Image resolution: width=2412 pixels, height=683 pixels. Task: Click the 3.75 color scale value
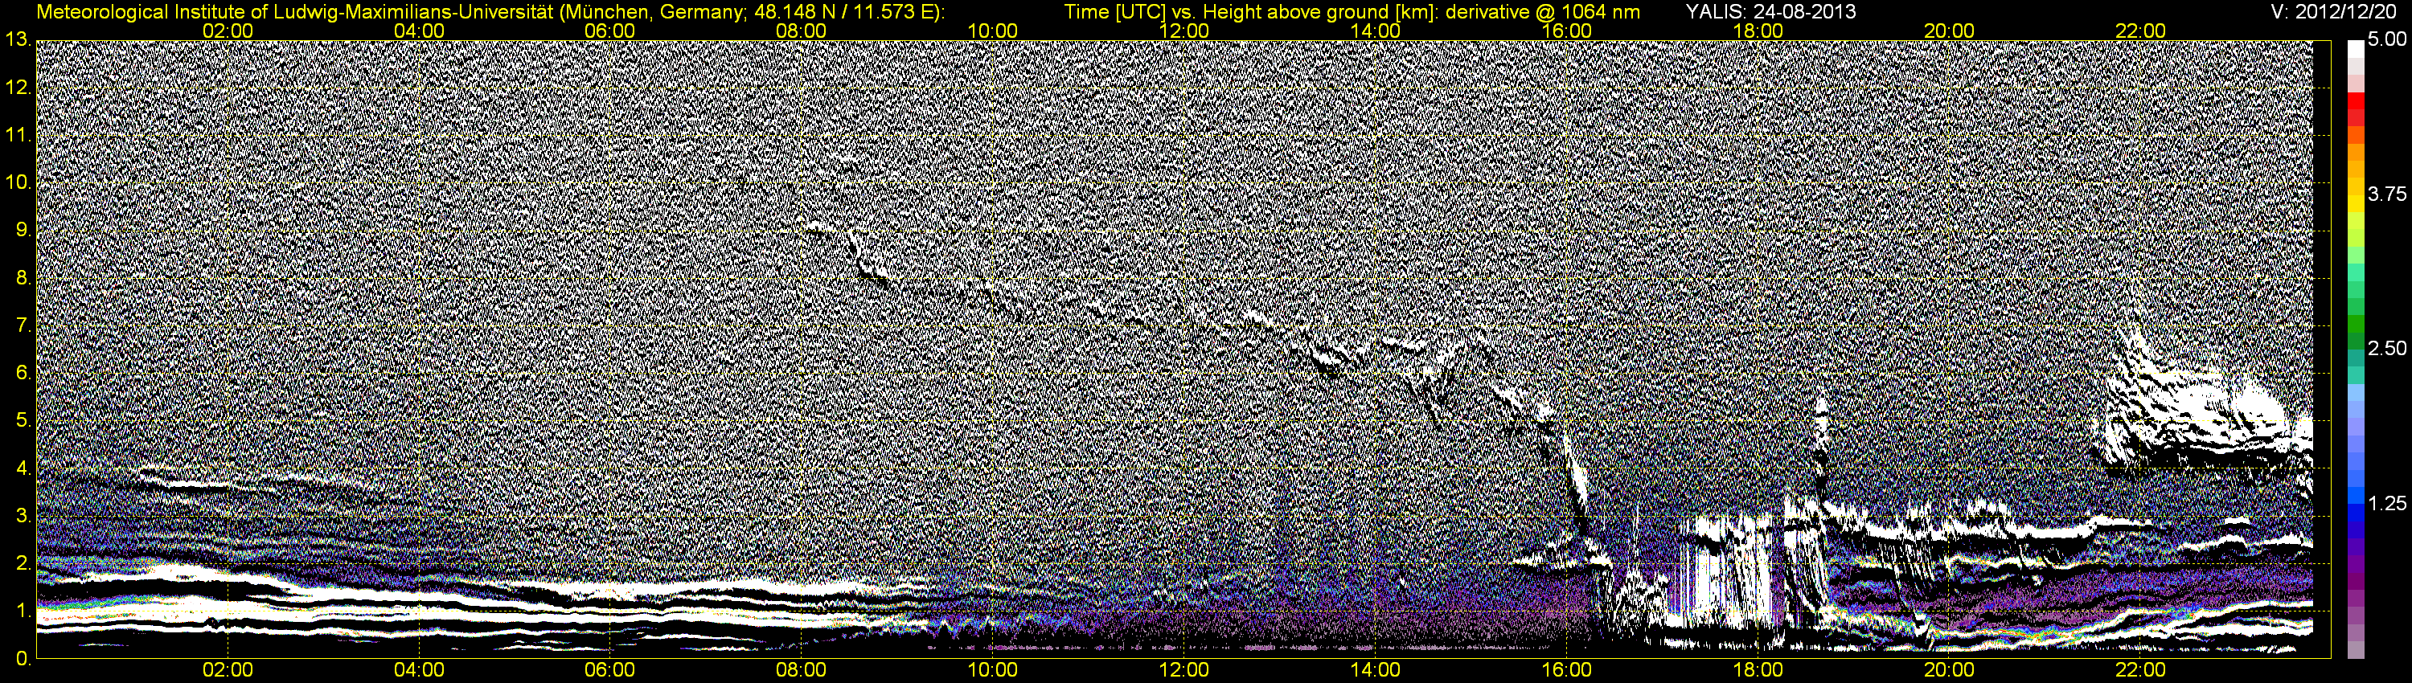click(x=2387, y=194)
